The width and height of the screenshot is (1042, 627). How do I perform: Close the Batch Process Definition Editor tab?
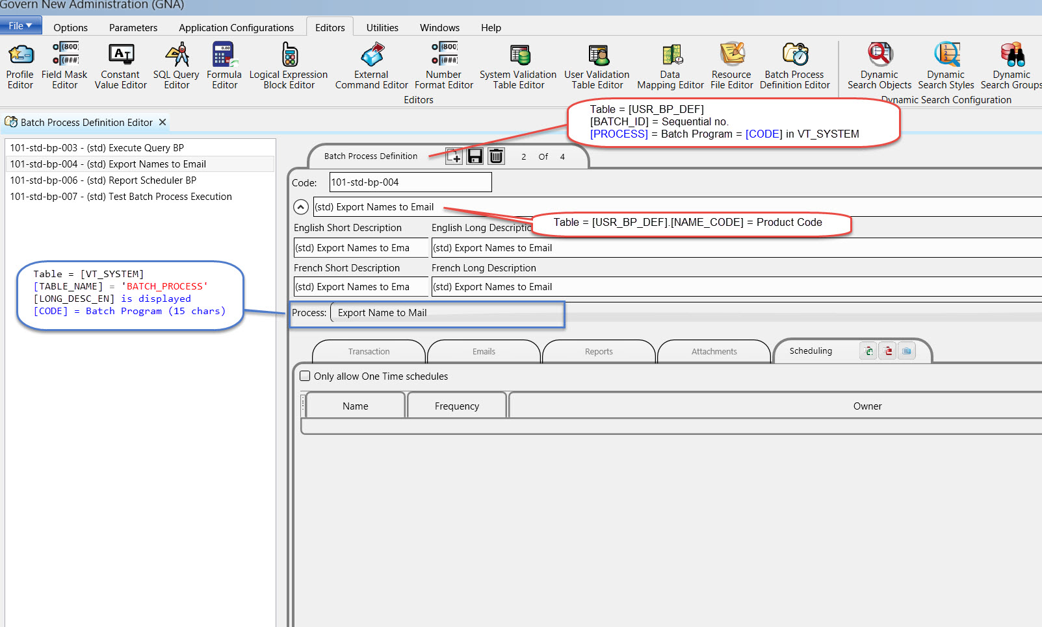(163, 122)
